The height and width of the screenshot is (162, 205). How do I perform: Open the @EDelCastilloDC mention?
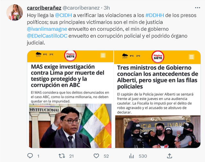[47, 36]
